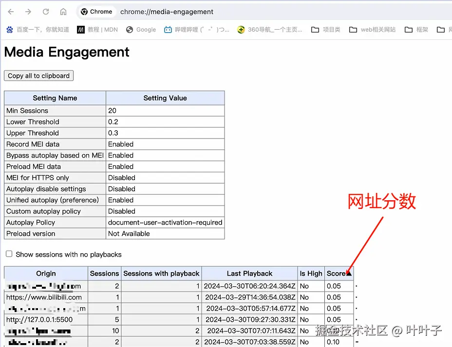Sort table by Last Playback header

click(250, 273)
